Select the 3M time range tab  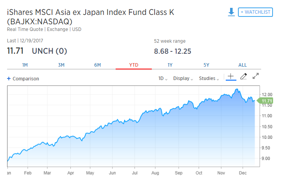[61, 65]
